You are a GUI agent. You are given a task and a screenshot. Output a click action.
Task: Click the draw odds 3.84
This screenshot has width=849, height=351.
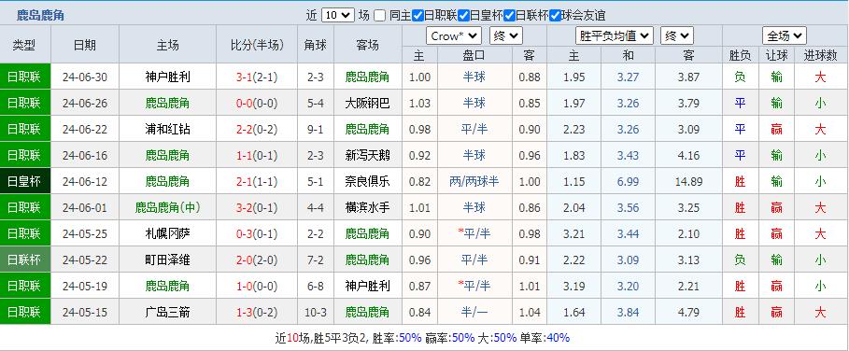click(x=628, y=312)
